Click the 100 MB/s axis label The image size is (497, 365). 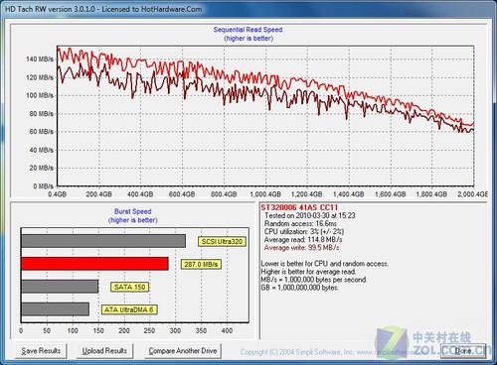click(40, 95)
